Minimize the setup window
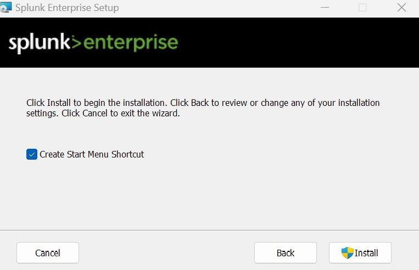The image size is (419, 270). point(325,8)
